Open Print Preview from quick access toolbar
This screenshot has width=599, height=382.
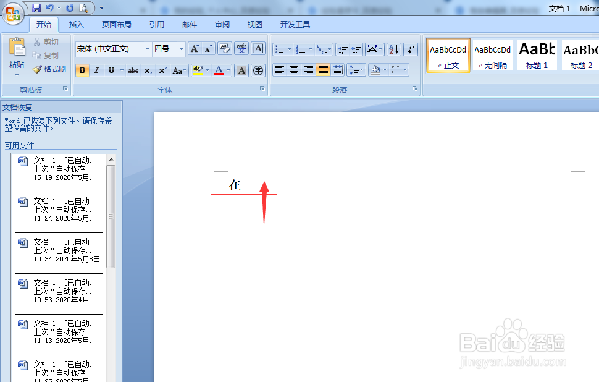83,7
